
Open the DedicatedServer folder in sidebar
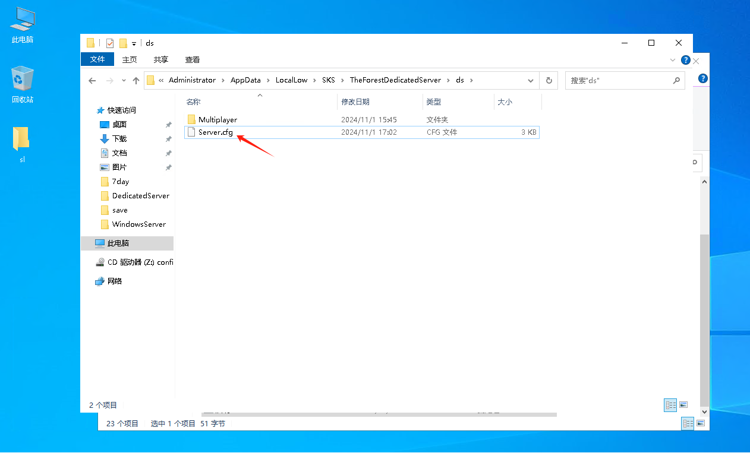click(141, 196)
